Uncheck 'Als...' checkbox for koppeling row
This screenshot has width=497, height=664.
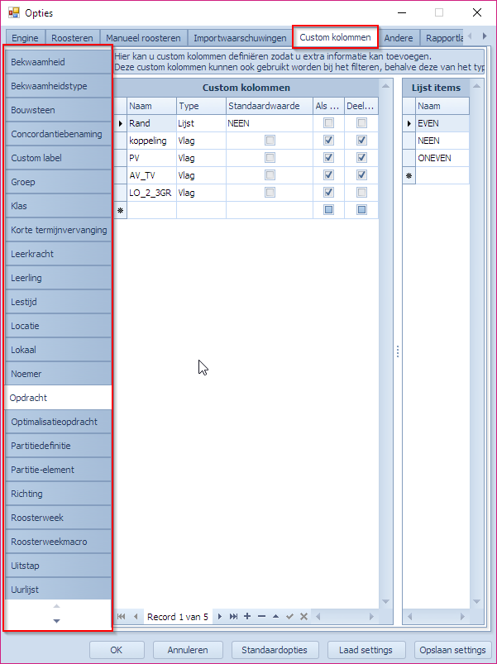coord(328,141)
